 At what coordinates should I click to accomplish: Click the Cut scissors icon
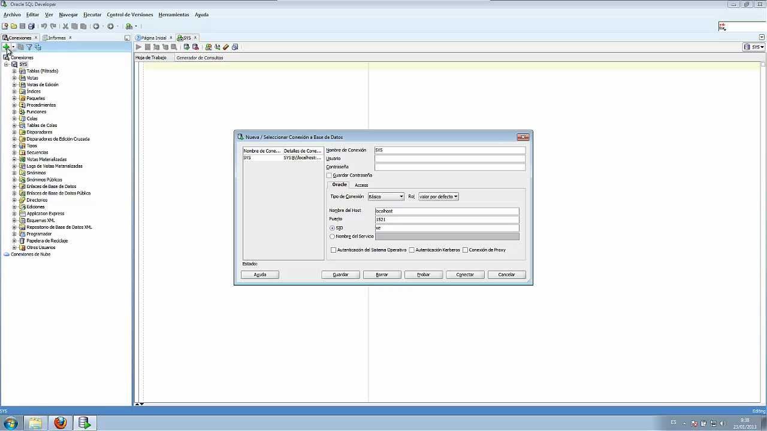pos(65,26)
